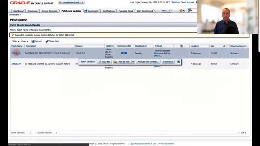Click More link in first row Product
This screenshot has width=260, height=146.
coord(158,56)
